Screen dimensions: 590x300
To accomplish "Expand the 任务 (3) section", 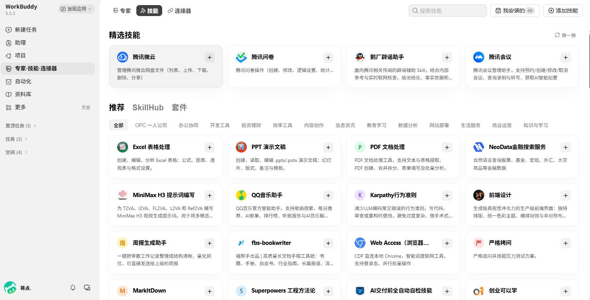I will (x=16, y=139).
